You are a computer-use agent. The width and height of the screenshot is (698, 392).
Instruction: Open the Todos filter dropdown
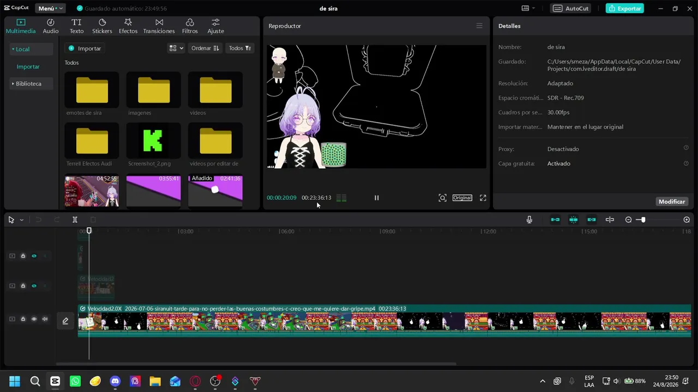click(240, 48)
